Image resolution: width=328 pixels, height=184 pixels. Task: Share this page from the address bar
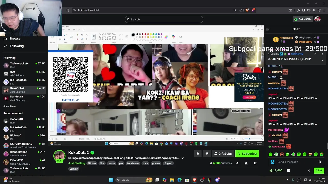click(x=241, y=10)
